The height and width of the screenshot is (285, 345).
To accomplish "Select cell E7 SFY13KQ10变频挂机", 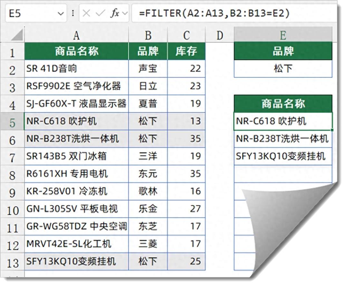I will click(x=283, y=157).
